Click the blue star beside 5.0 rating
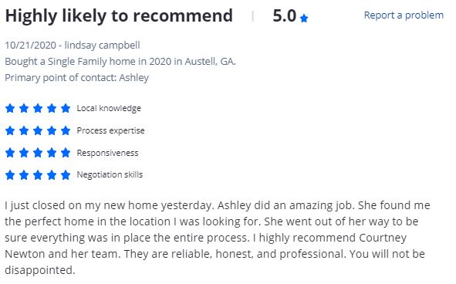Screen dimensions: 456x284 pos(304,19)
